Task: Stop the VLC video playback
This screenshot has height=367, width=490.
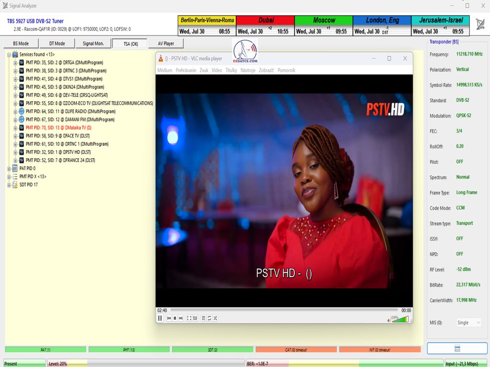Action: (x=175, y=318)
